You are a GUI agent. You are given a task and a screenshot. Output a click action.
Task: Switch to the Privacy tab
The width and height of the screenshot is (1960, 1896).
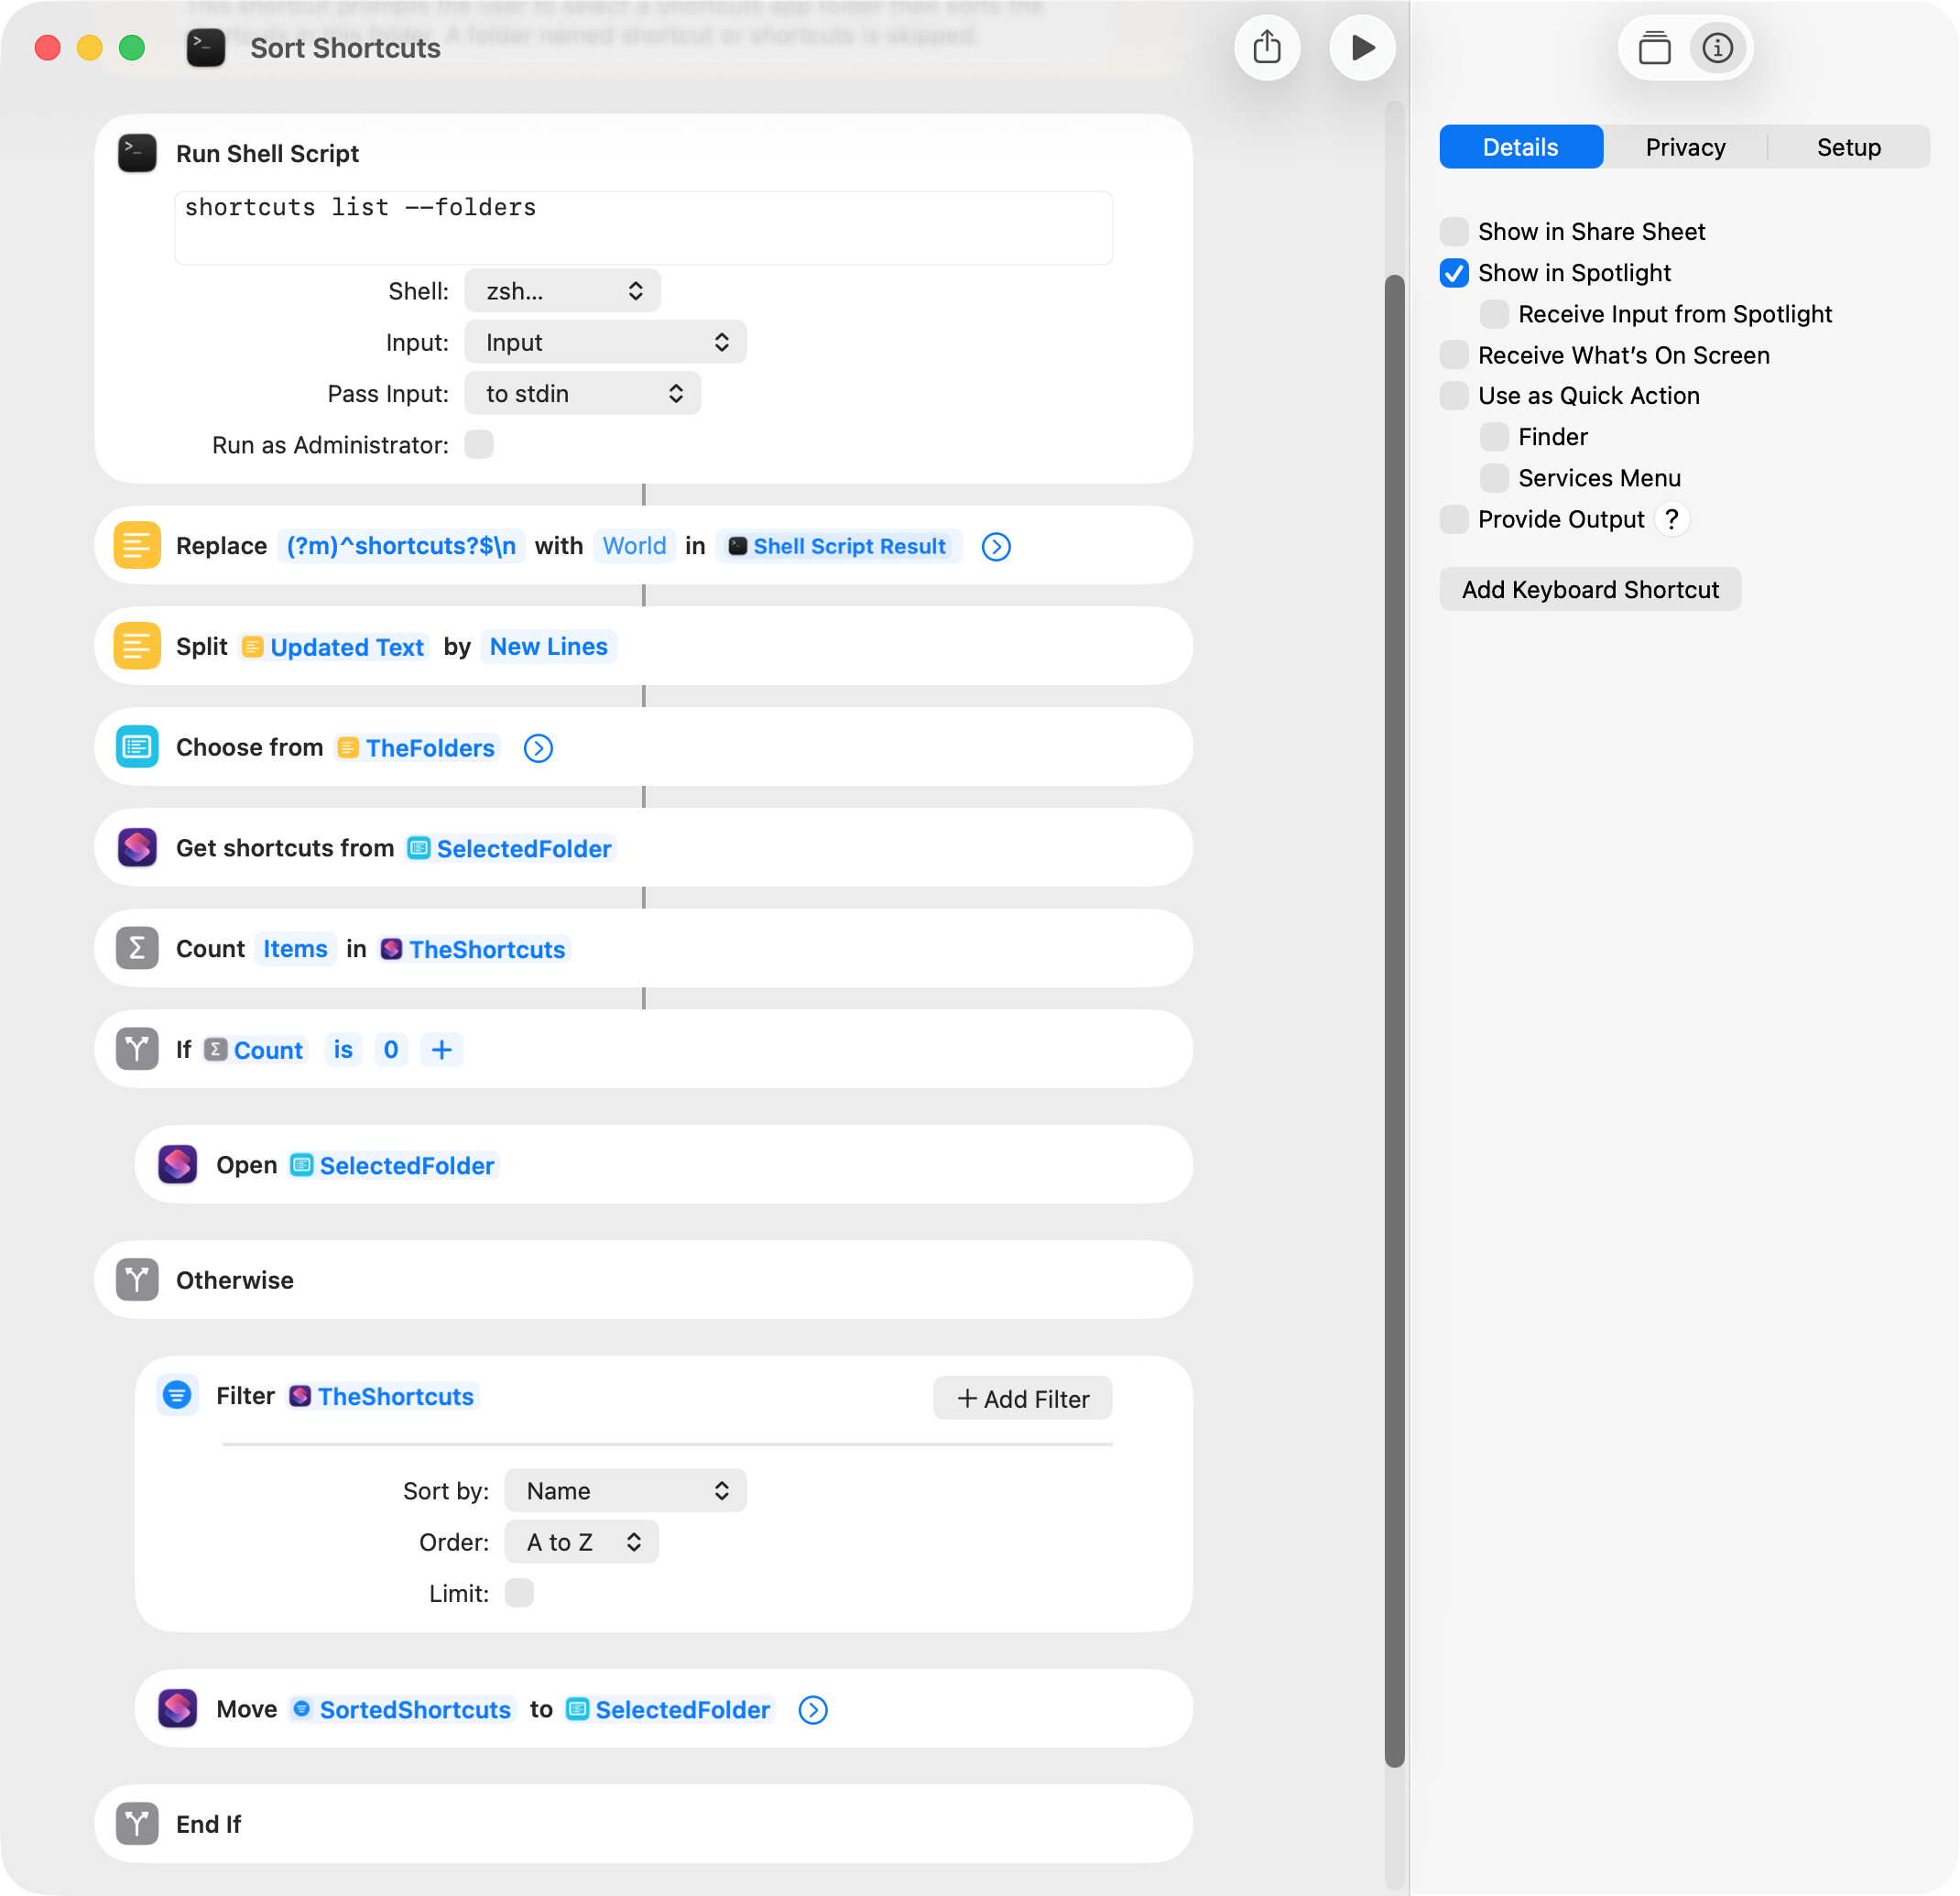[x=1685, y=147]
